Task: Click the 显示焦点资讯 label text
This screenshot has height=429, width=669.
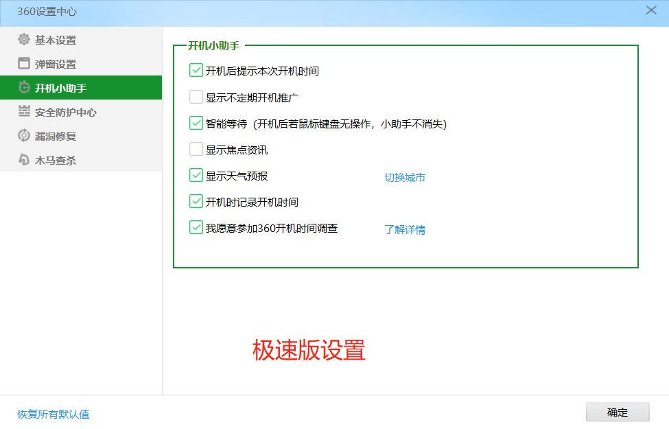Action: [x=236, y=150]
